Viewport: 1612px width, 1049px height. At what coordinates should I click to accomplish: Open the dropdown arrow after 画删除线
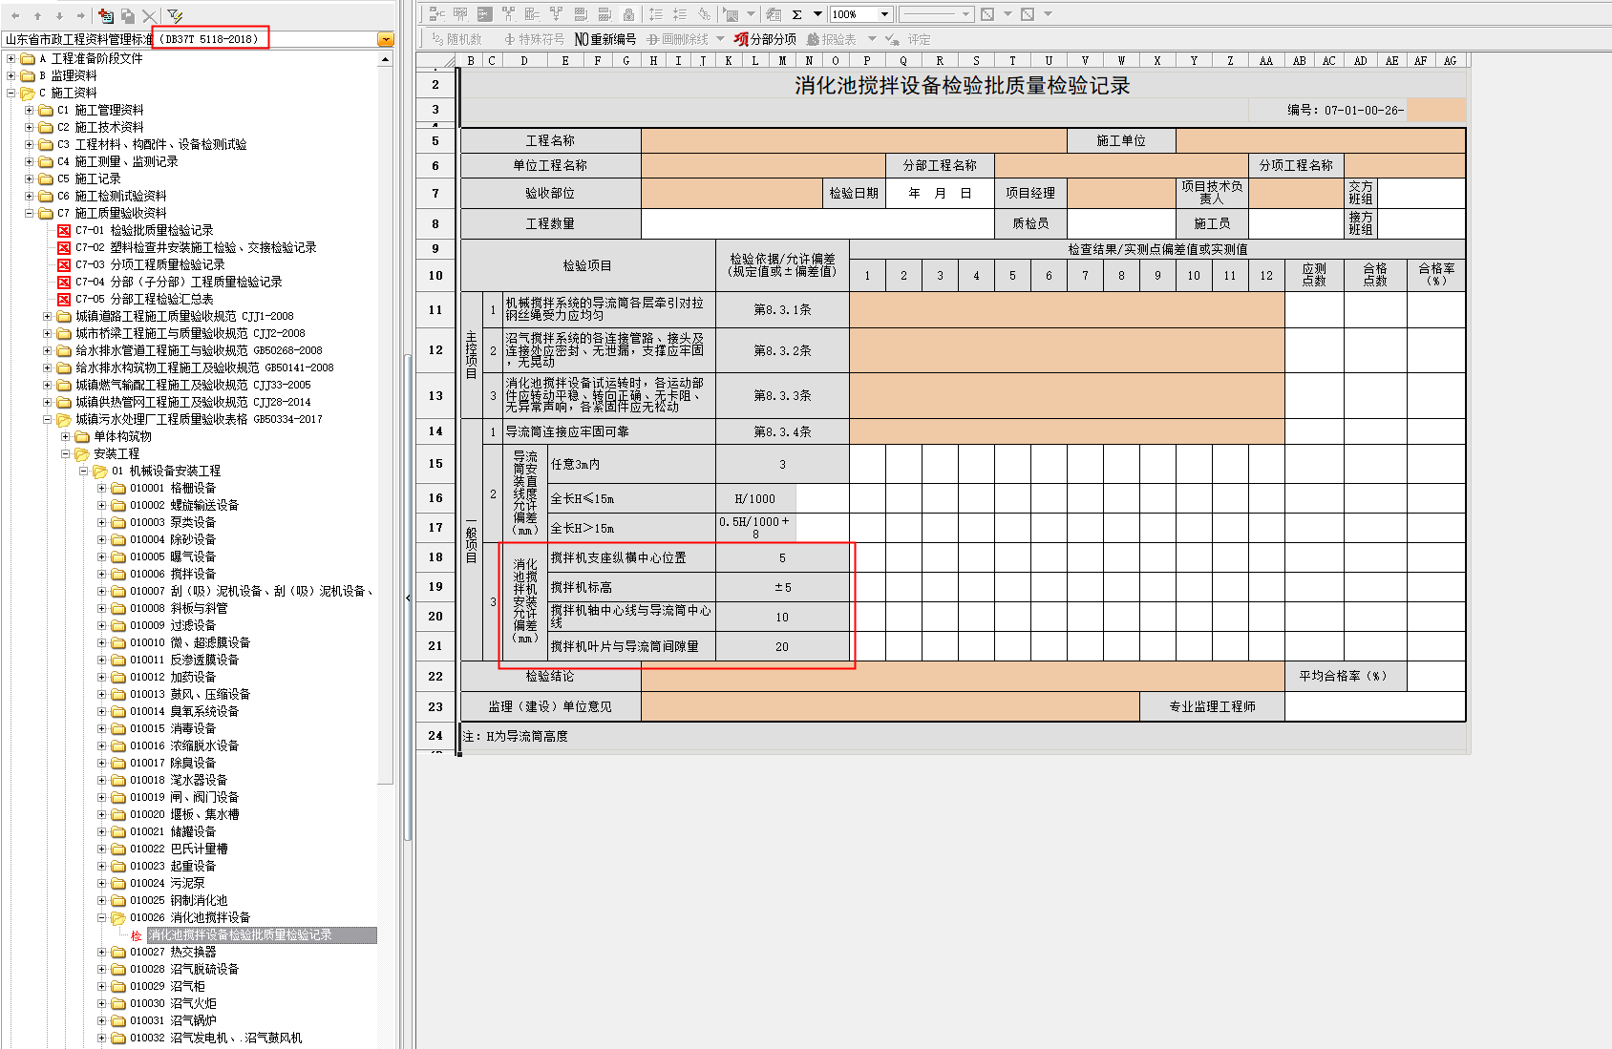pyautogui.click(x=720, y=39)
